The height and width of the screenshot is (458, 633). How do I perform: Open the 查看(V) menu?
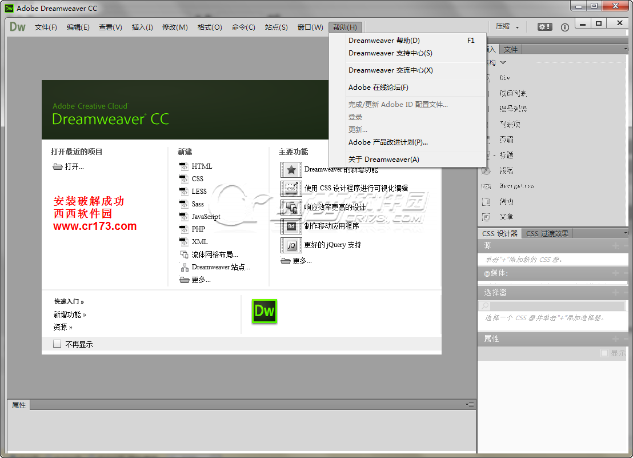(x=110, y=27)
